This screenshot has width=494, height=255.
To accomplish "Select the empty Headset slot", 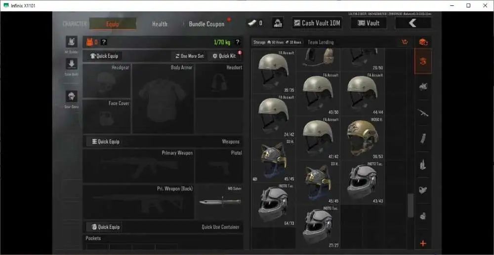I will pos(219,81).
